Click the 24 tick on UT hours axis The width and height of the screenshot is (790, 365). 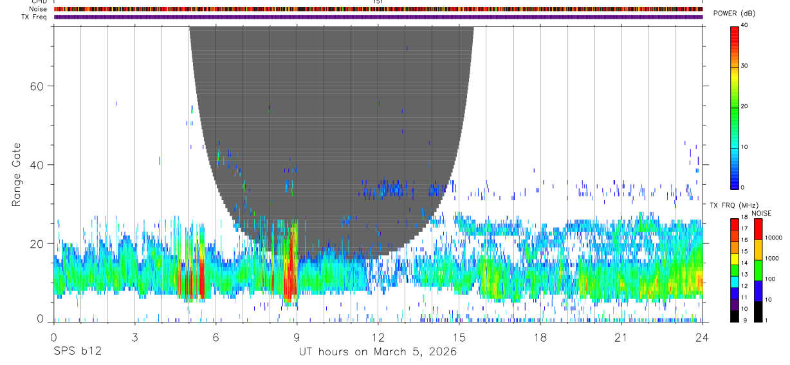(x=703, y=337)
